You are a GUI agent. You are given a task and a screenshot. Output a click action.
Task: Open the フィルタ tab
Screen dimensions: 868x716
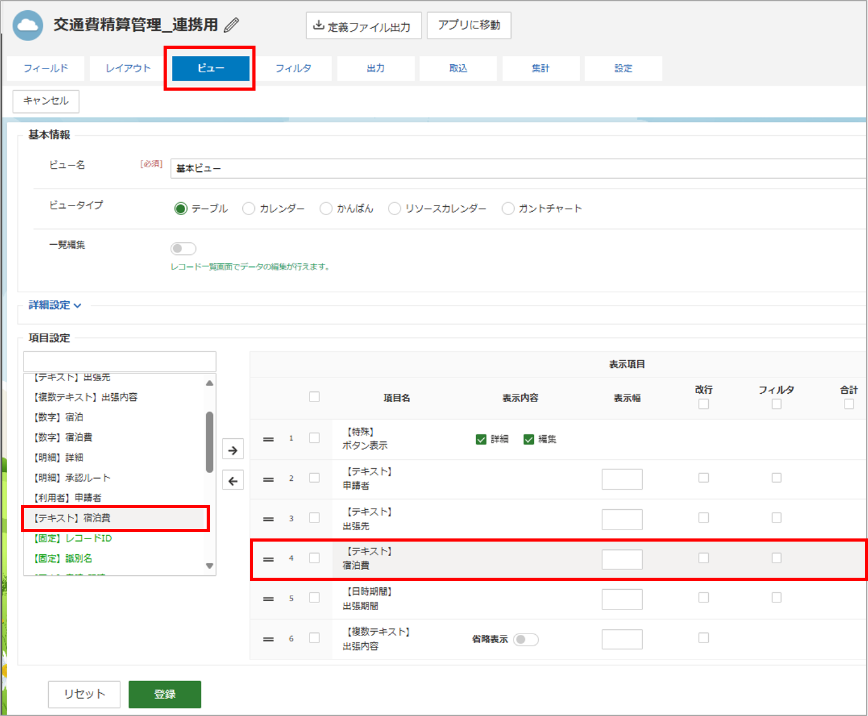click(293, 68)
